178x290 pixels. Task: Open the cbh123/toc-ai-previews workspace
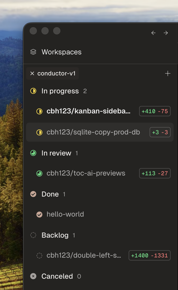[86, 173]
